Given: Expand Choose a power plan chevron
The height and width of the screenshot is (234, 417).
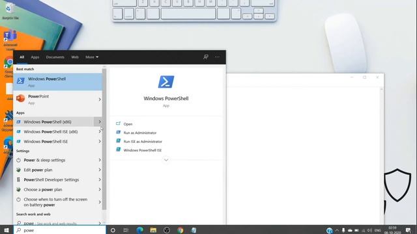Looking at the screenshot, I should tap(100, 189).
